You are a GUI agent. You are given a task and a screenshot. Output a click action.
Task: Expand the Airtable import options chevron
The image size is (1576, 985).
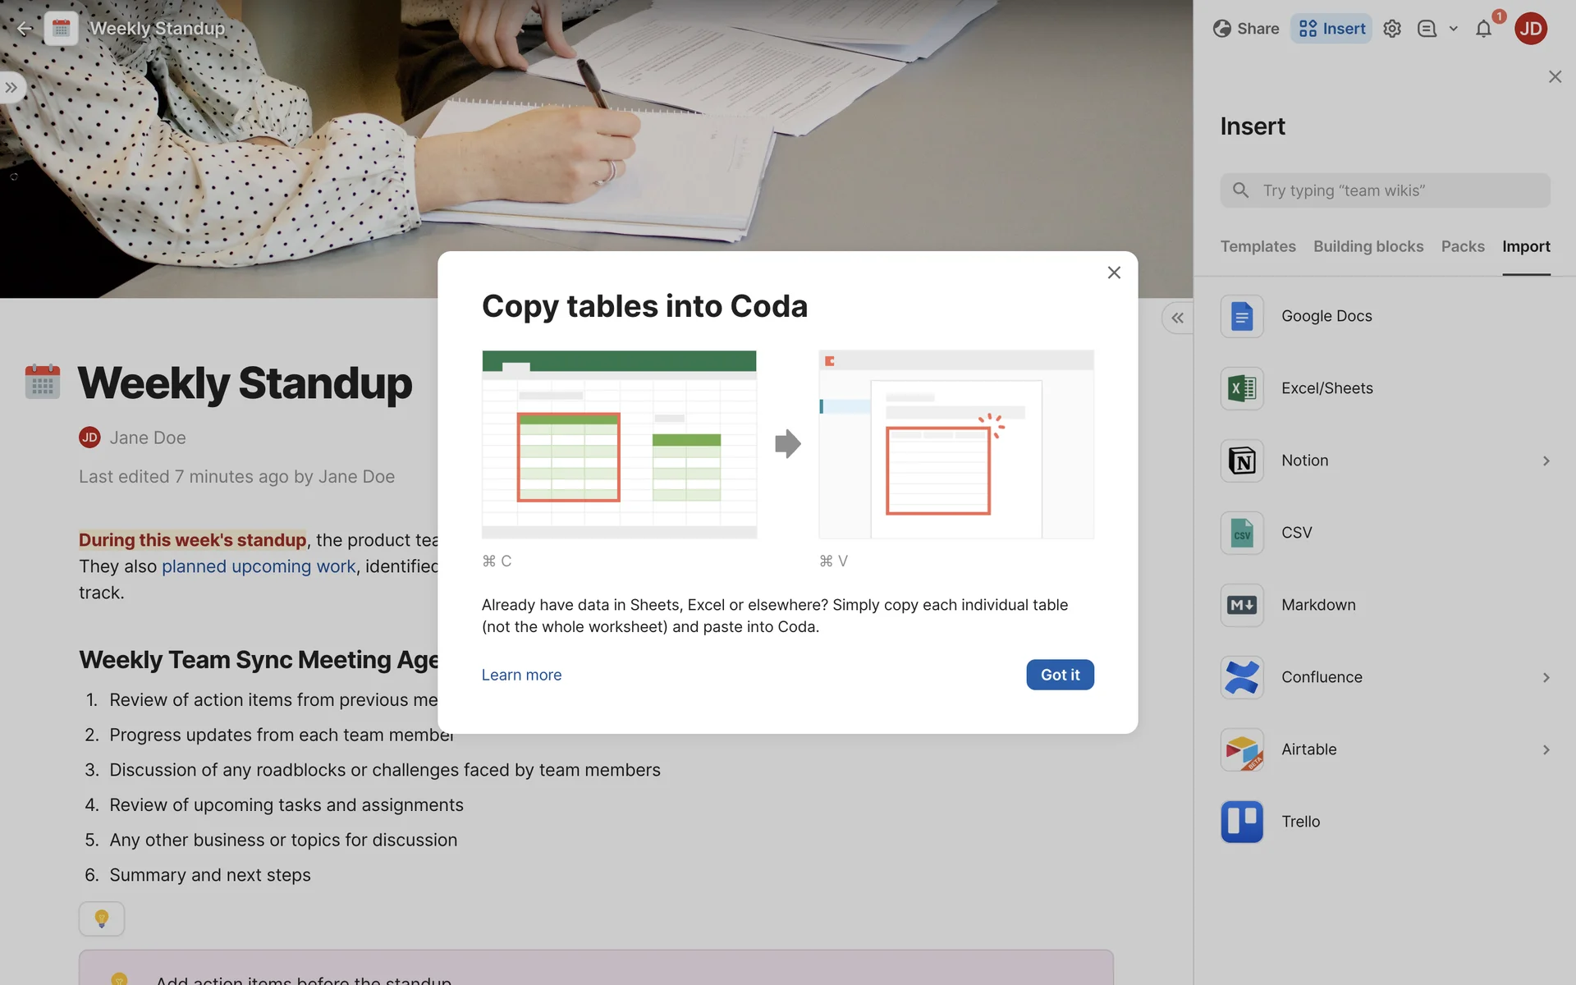point(1546,749)
